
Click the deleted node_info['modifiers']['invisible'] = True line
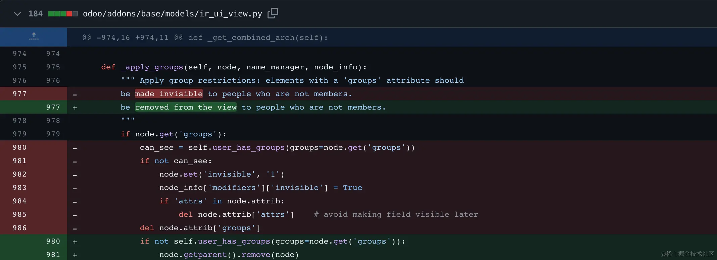point(261,188)
